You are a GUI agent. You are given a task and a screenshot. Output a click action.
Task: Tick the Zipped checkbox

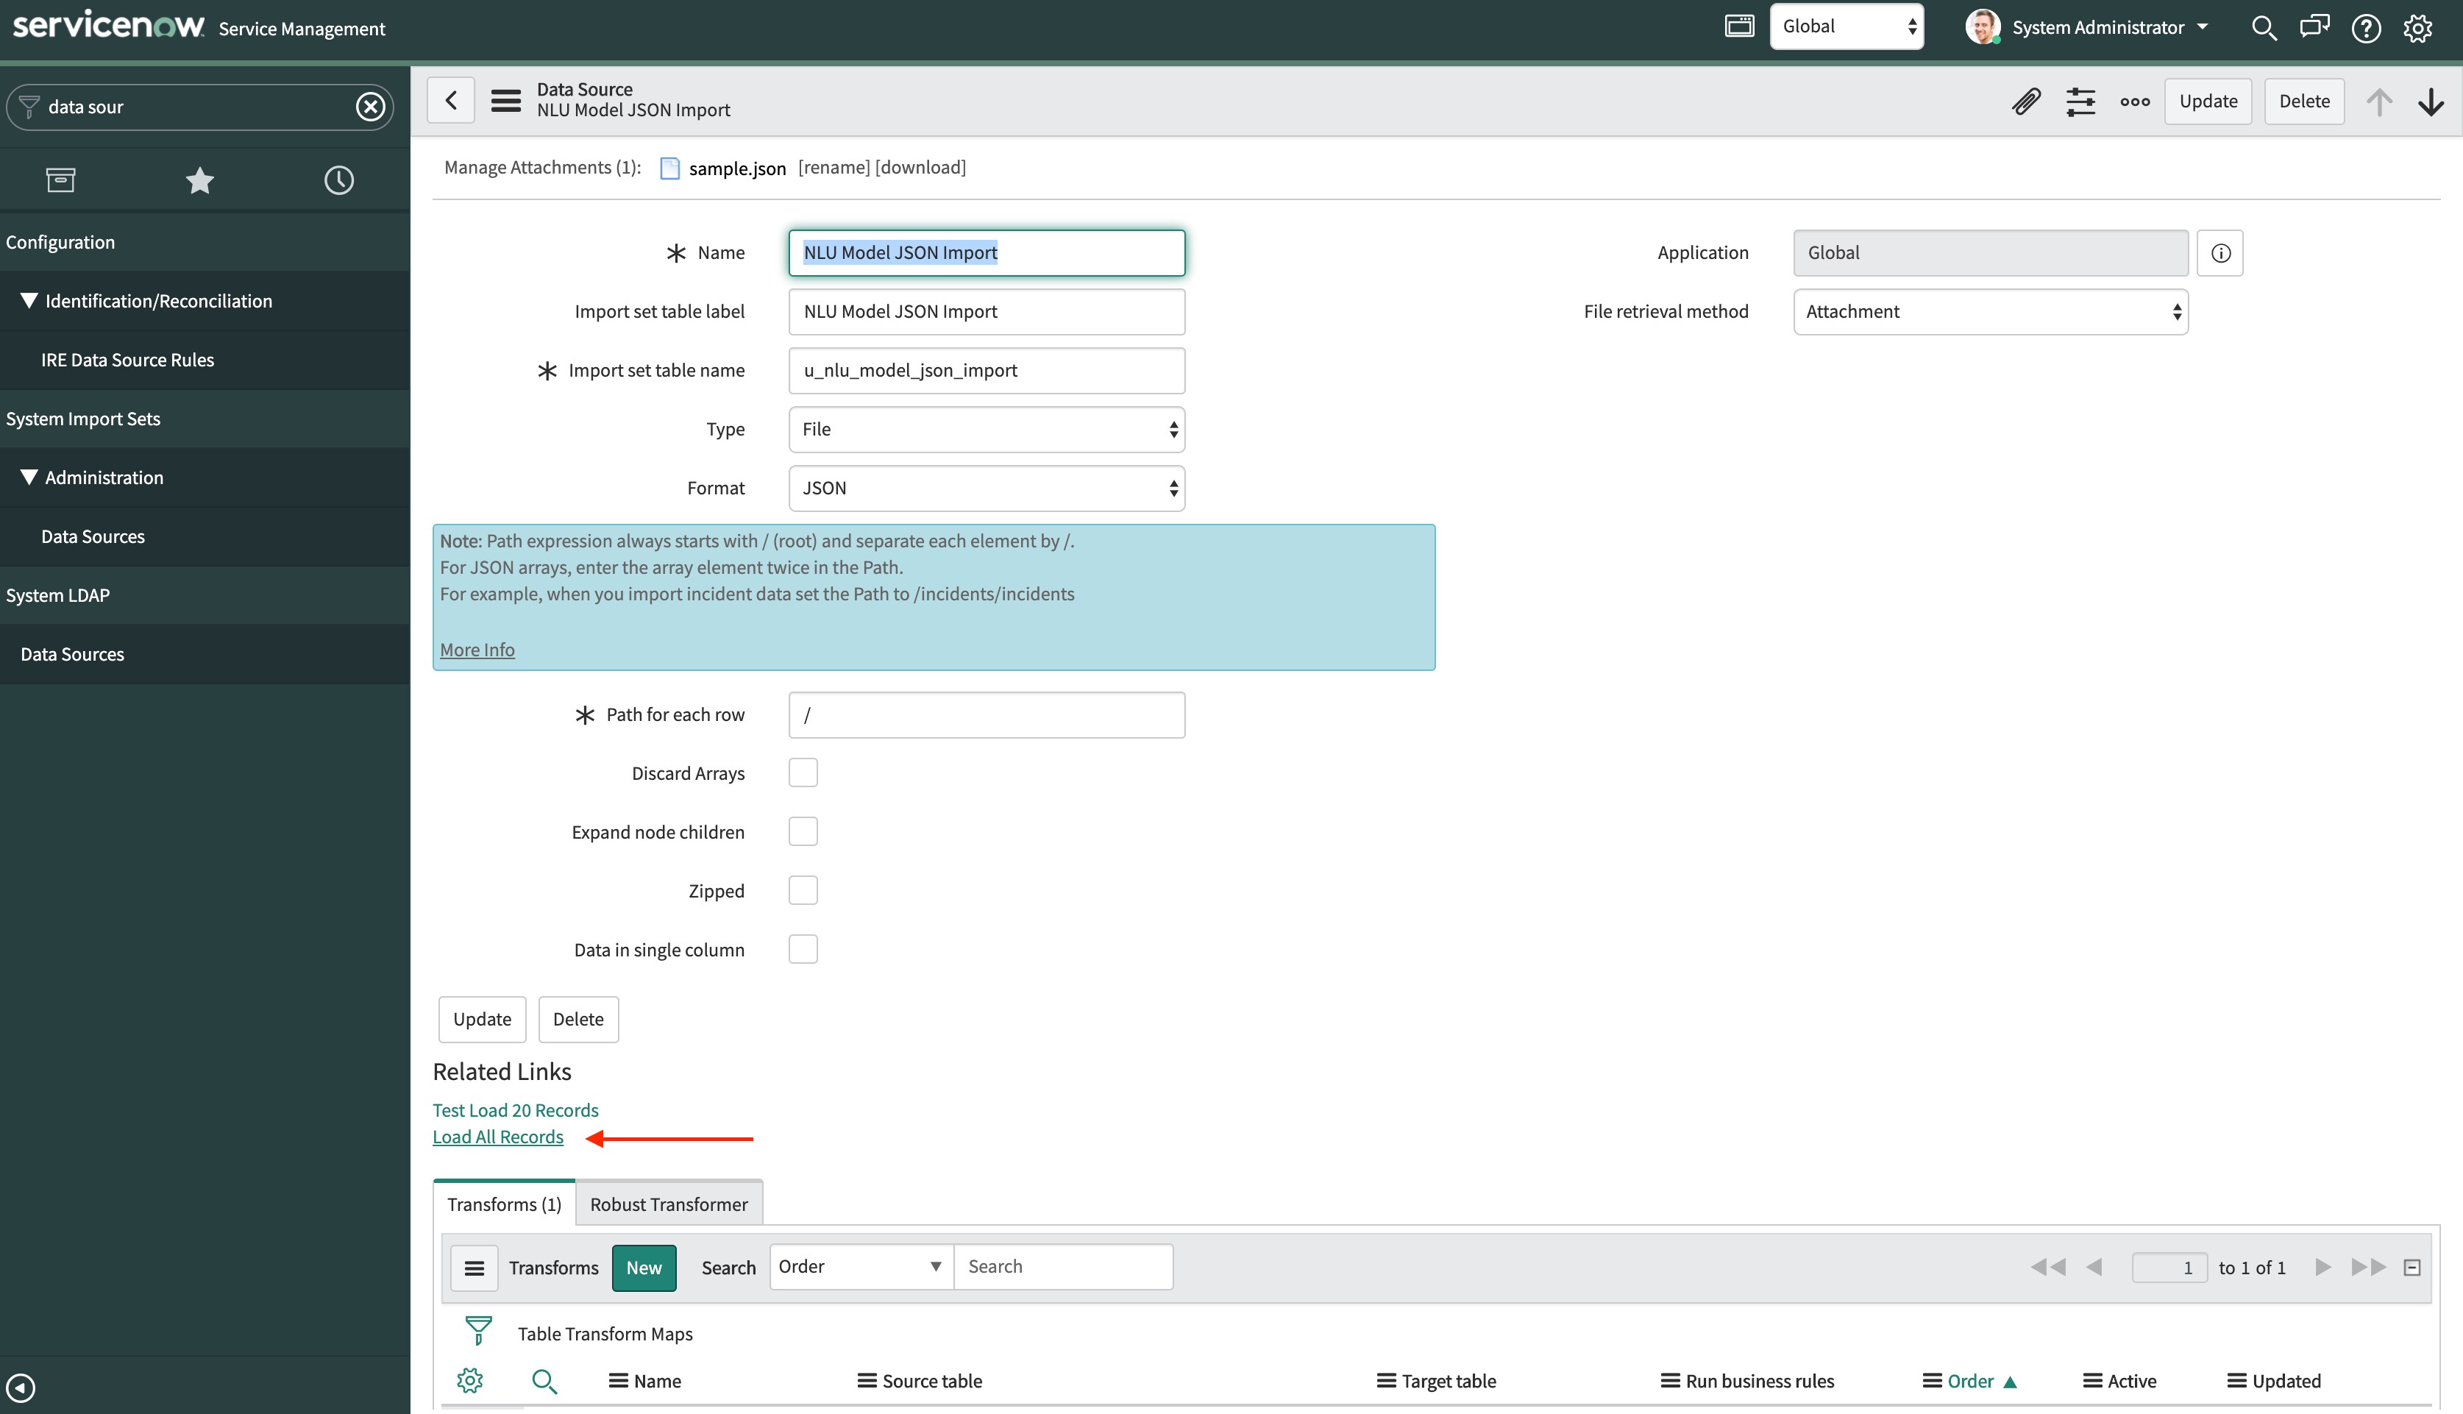point(803,890)
